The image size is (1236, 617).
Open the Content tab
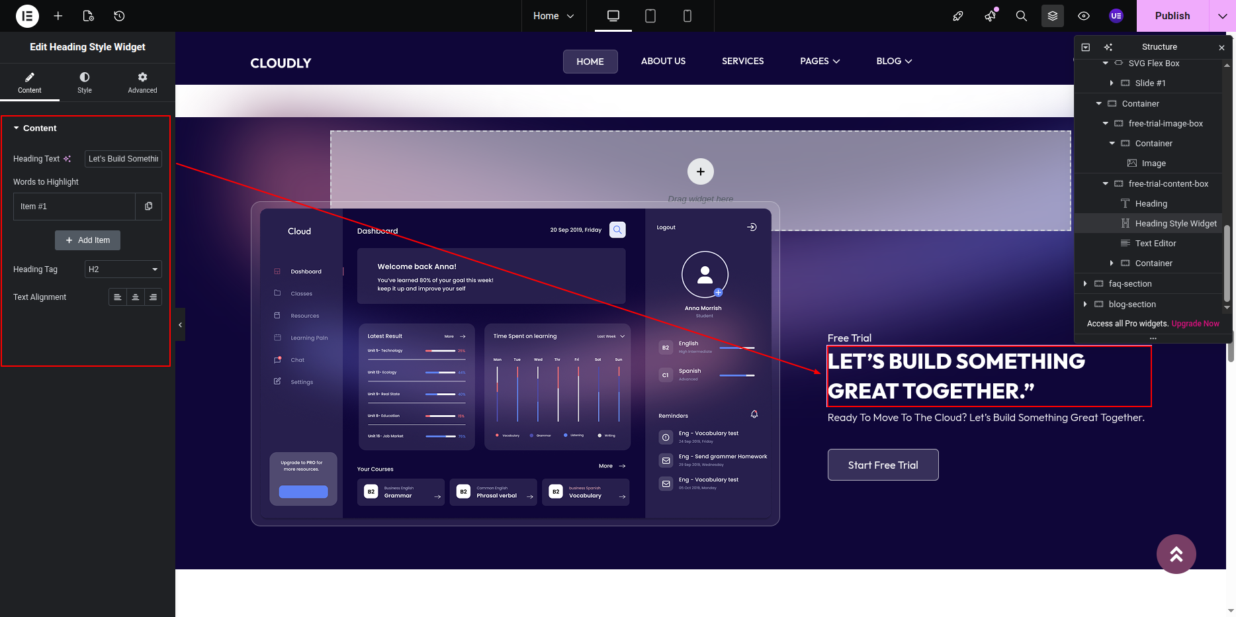click(30, 83)
